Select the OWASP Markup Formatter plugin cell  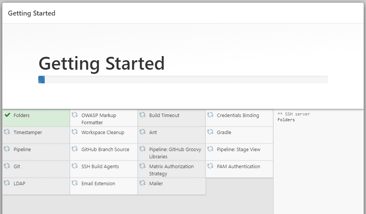tap(104, 118)
